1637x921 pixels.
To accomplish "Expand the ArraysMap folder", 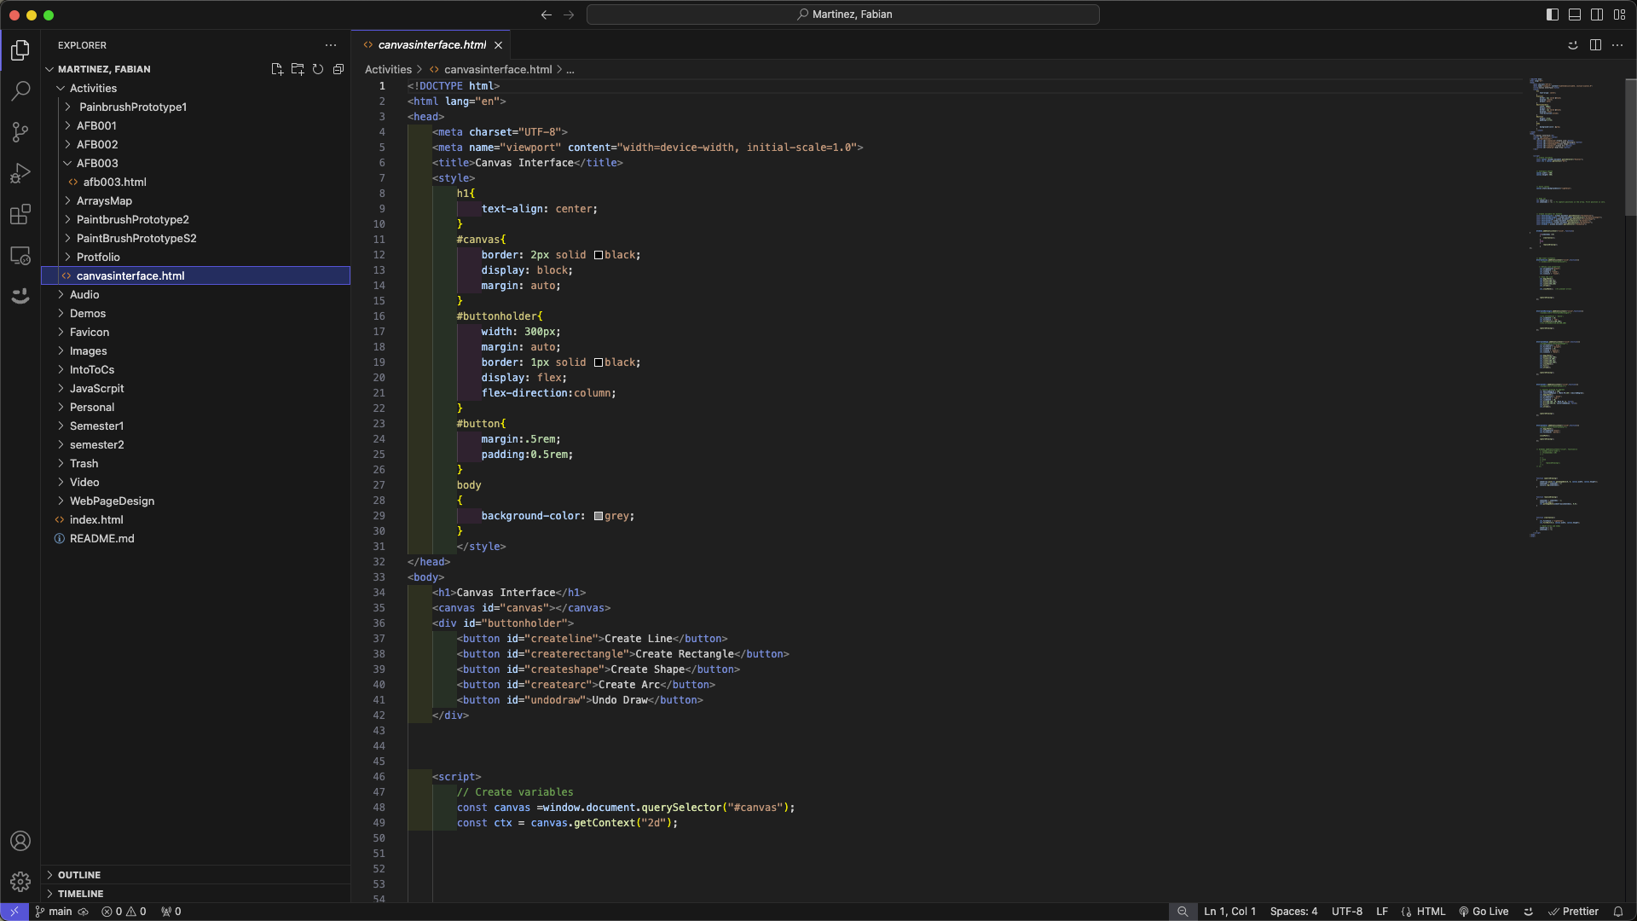I will 196,200.
